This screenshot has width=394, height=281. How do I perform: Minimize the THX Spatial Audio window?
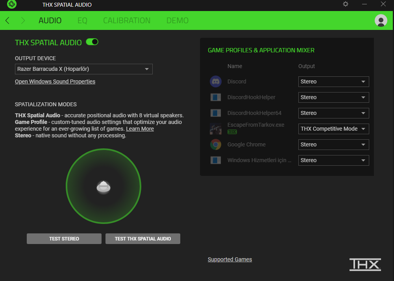364,4
